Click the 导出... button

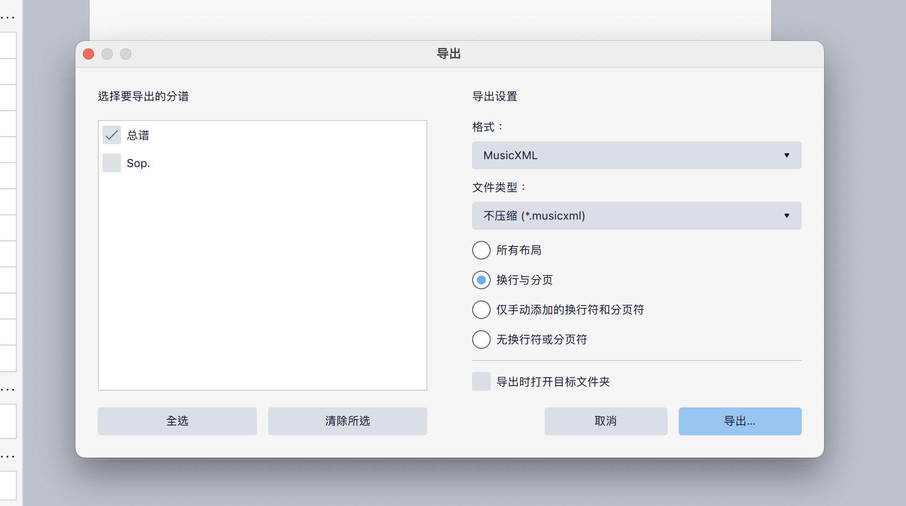point(740,421)
